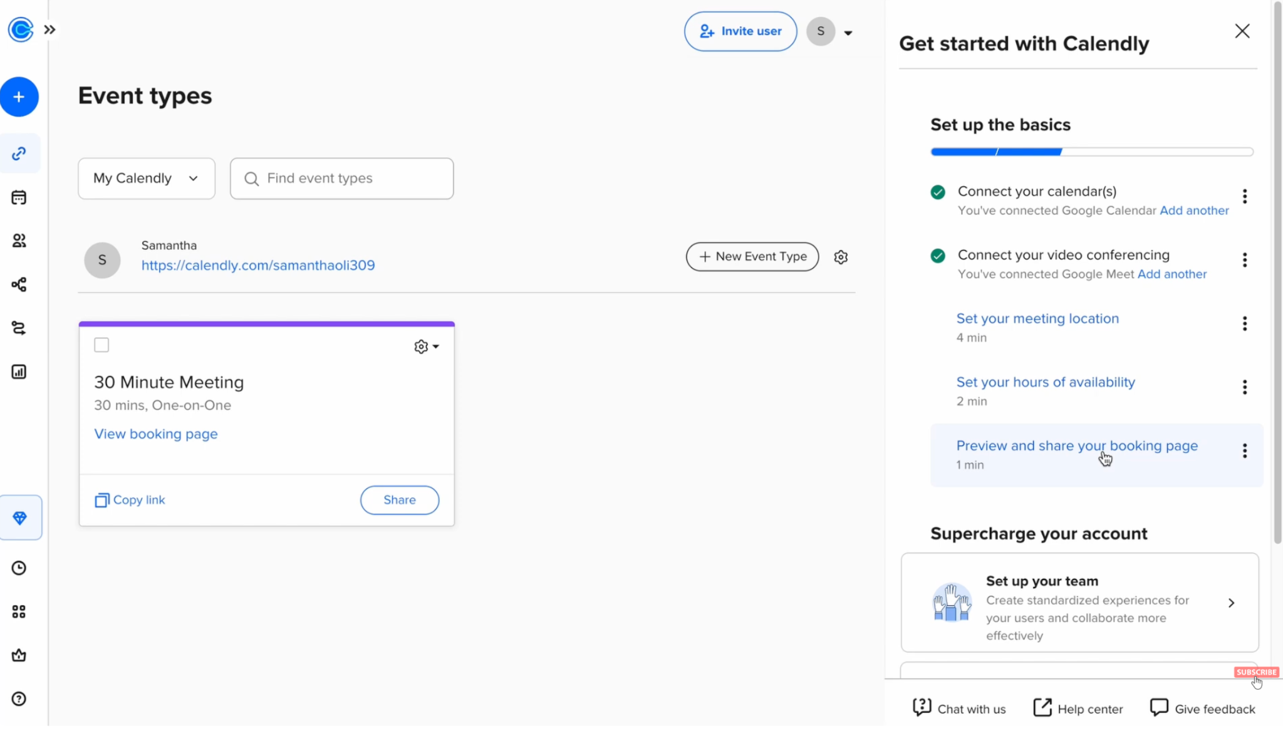The height and width of the screenshot is (733, 1283).
Task: Click Chat with us
Action: [x=959, y=709]
